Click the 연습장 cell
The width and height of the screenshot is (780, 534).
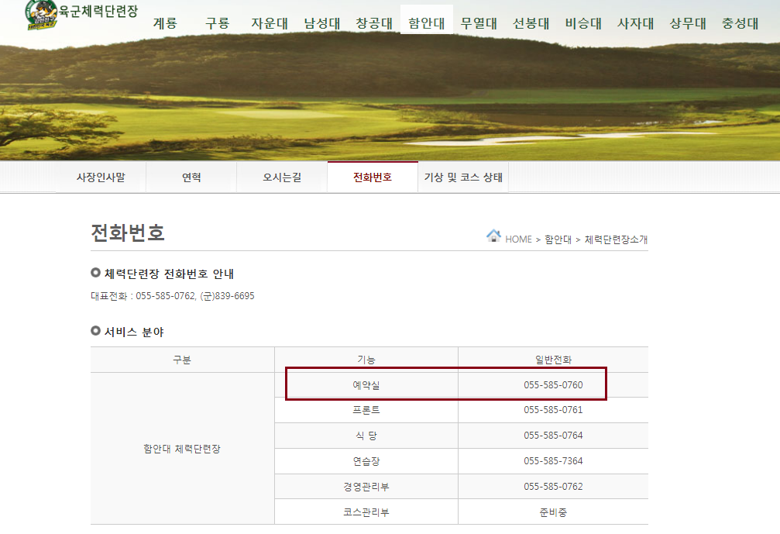point(366,461)
